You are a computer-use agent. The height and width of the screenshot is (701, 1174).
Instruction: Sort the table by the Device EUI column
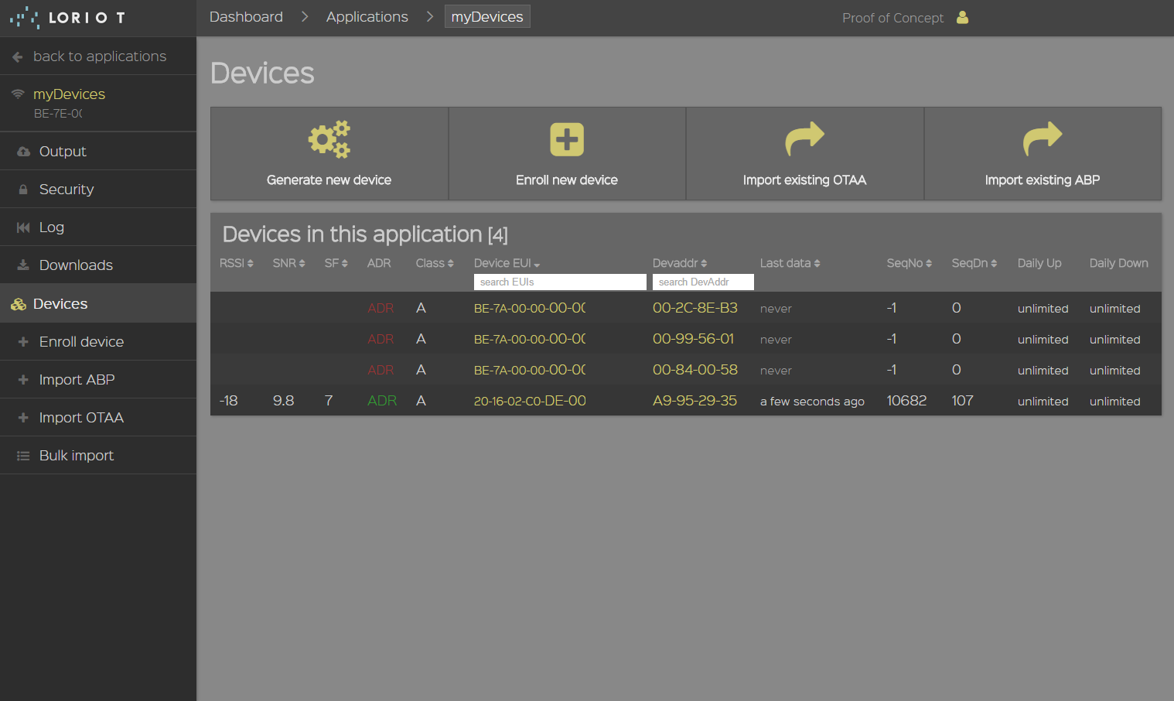click(507, 263)
